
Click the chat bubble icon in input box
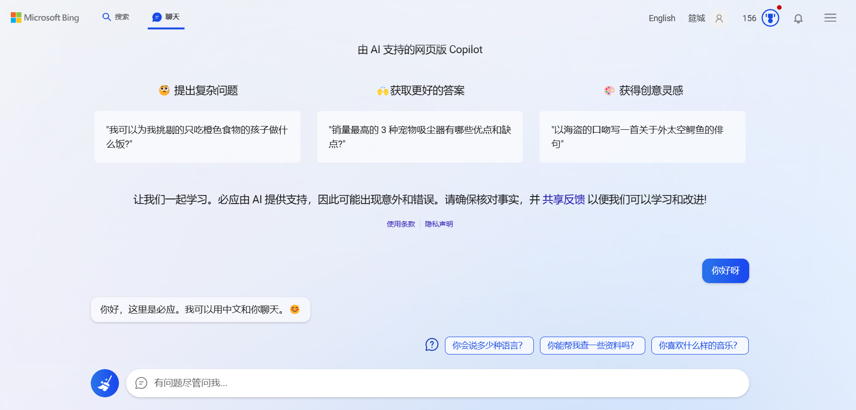coord(141,383)
